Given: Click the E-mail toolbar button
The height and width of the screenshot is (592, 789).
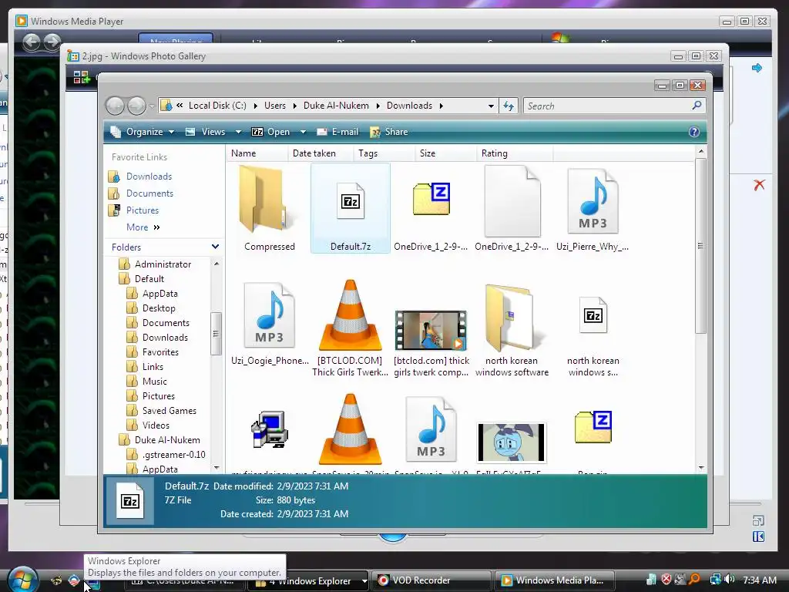Looking at the screenshot, I should 337,132.
